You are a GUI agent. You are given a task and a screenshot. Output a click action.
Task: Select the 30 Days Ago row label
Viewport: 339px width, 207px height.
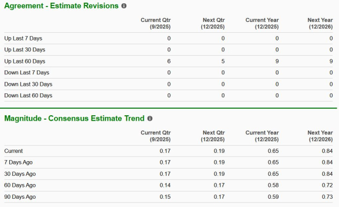click(20, 174)
